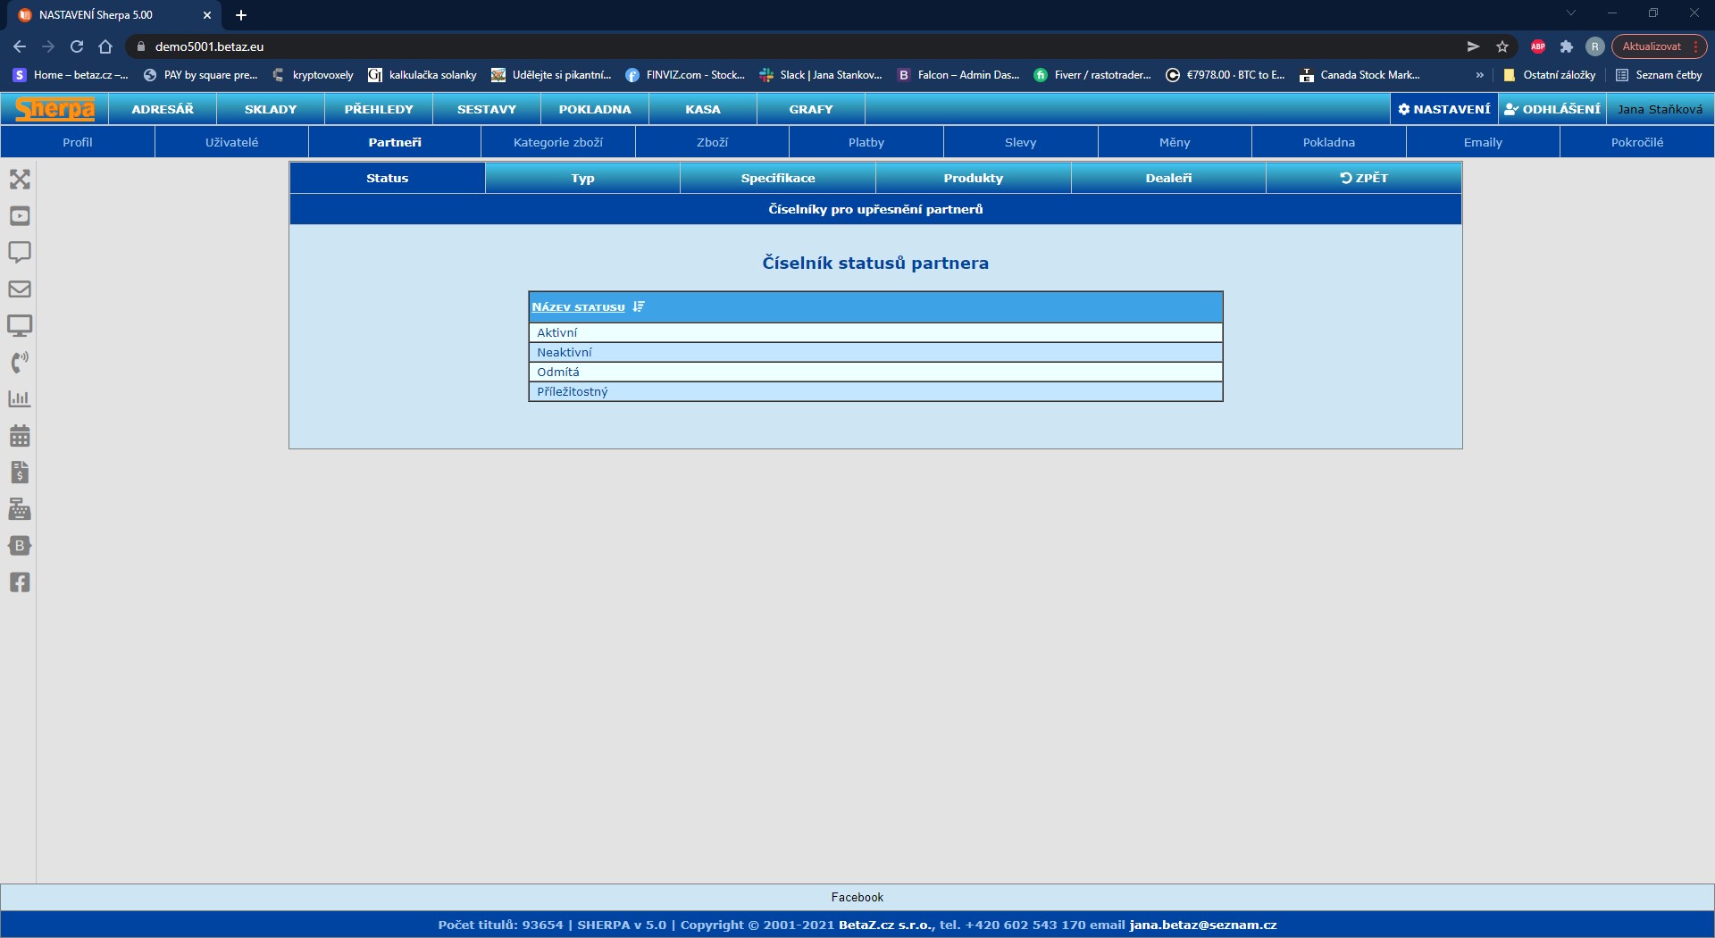
Task: Click the Facebook link in footer
Action: [x=857, y=897]
